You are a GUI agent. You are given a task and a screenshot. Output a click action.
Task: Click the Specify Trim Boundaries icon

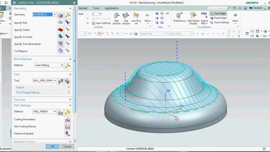[x=60, y=43]
